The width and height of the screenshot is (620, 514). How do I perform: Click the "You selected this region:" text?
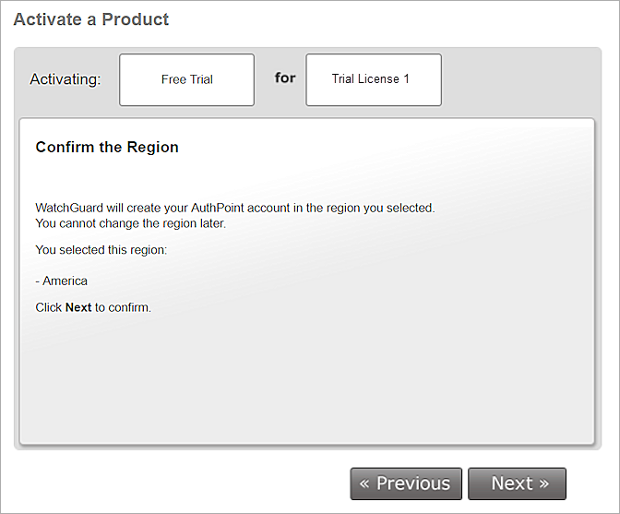[x=101, y=250]
